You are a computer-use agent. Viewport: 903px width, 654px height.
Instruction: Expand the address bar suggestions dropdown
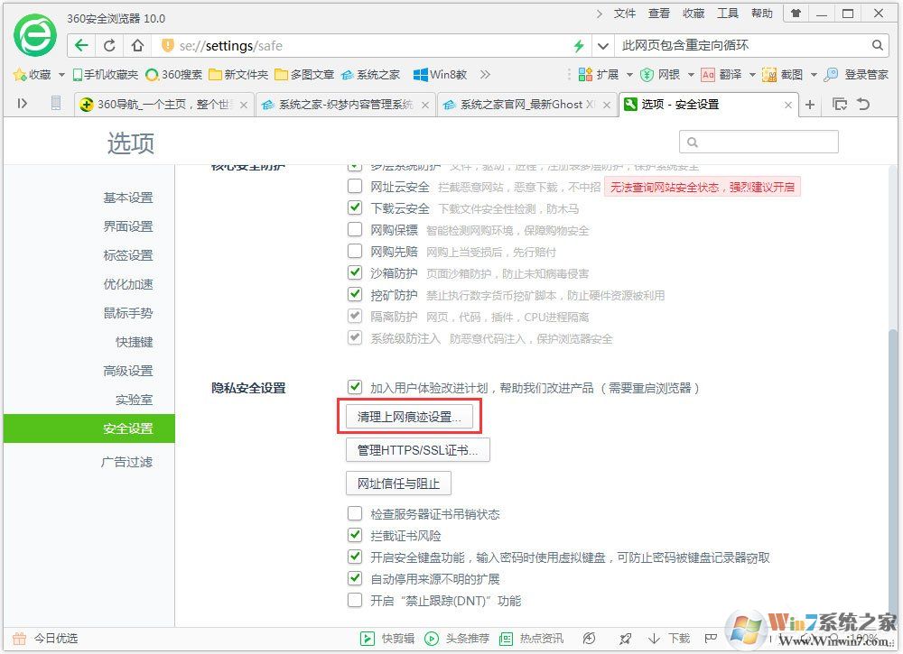tap(602, 44)
